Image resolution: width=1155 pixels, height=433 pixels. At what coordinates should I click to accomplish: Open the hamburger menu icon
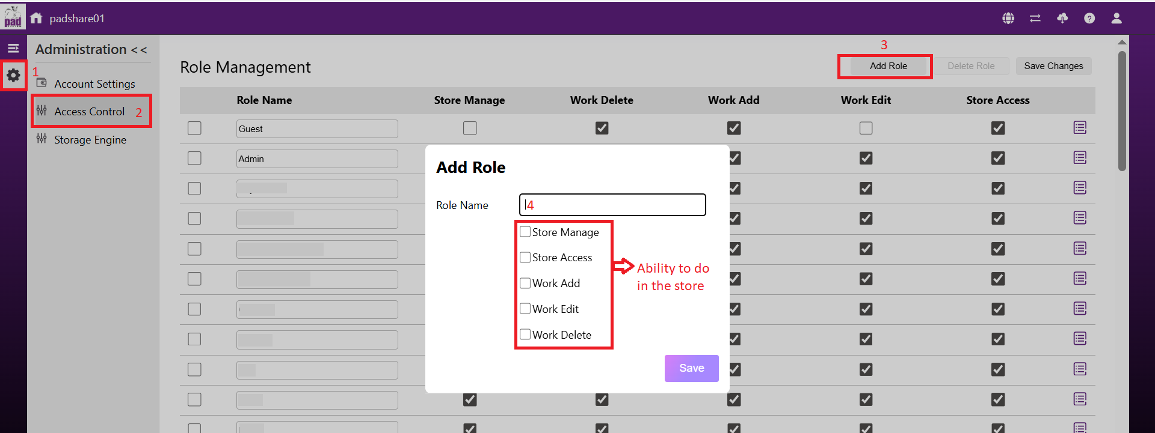(x=13, y=49)
